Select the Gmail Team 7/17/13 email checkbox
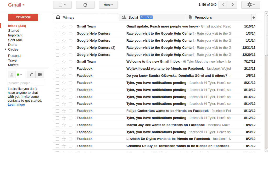Image resolution: width=268 pixels, height=169 pixels. [x=57, y=62]
